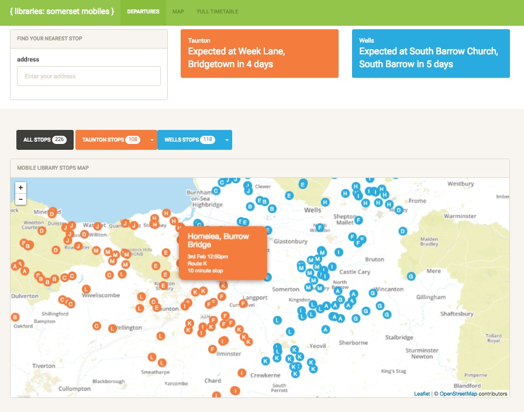The height and width of the screenshot is (412, 524).
Task: Select the blue I marker near Castle Cary
Action: [332, 267]
